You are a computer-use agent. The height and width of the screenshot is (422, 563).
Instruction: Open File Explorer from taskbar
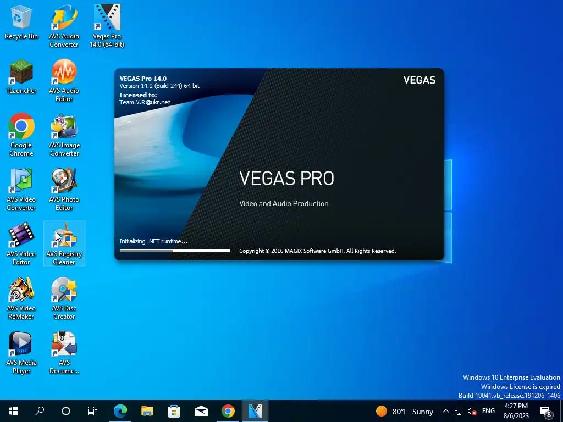tap(147, 411)
